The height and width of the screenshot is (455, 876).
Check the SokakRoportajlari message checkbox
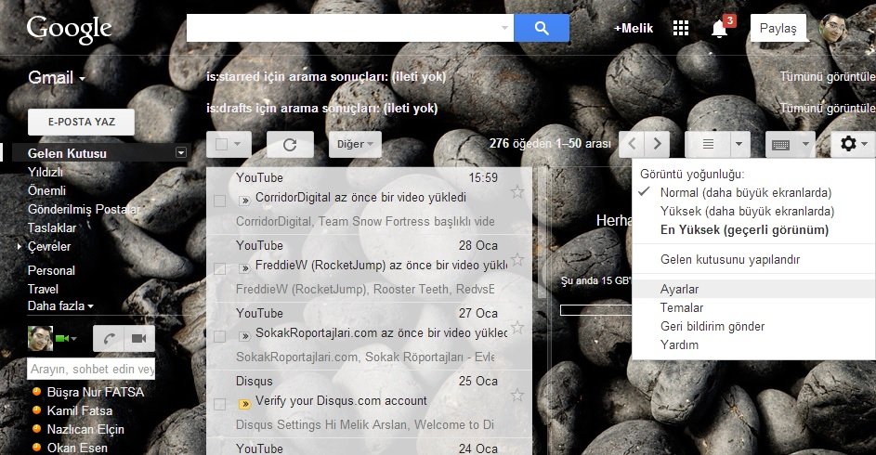(x=219, y=337)
